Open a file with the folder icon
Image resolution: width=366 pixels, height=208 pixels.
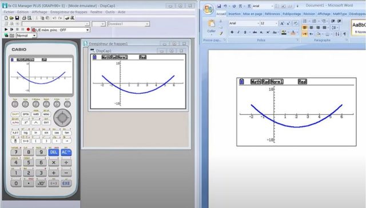point(11,18)
